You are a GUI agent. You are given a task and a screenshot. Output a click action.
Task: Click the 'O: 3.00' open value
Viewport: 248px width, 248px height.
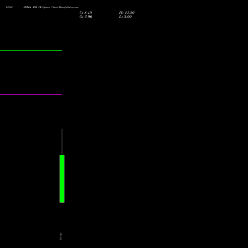pyautogui.click(x=86, y=17)
